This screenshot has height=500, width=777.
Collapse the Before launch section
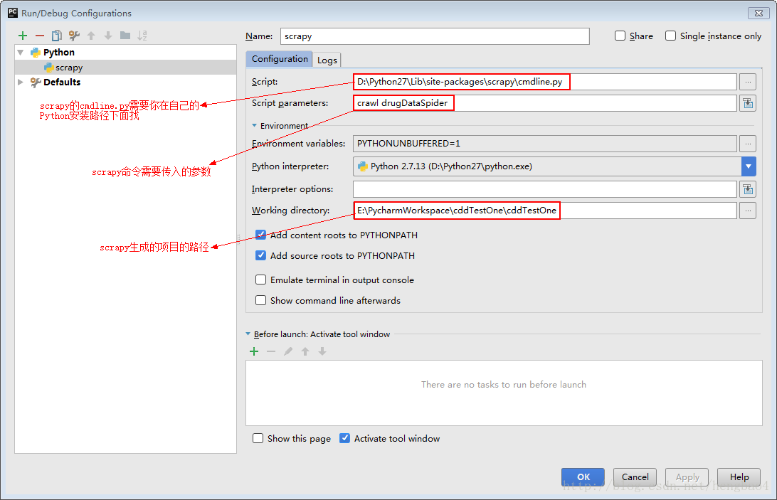[x=248, y=334]
